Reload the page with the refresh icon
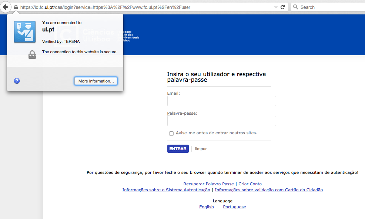The height and width of the screenshot is (219, 365). point(283,7)
